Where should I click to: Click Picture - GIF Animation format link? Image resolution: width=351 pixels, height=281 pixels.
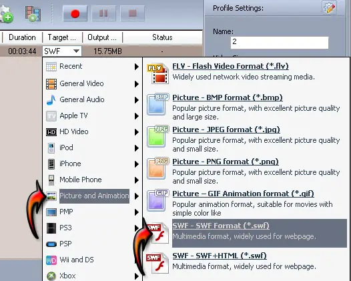tap(243, 194)
